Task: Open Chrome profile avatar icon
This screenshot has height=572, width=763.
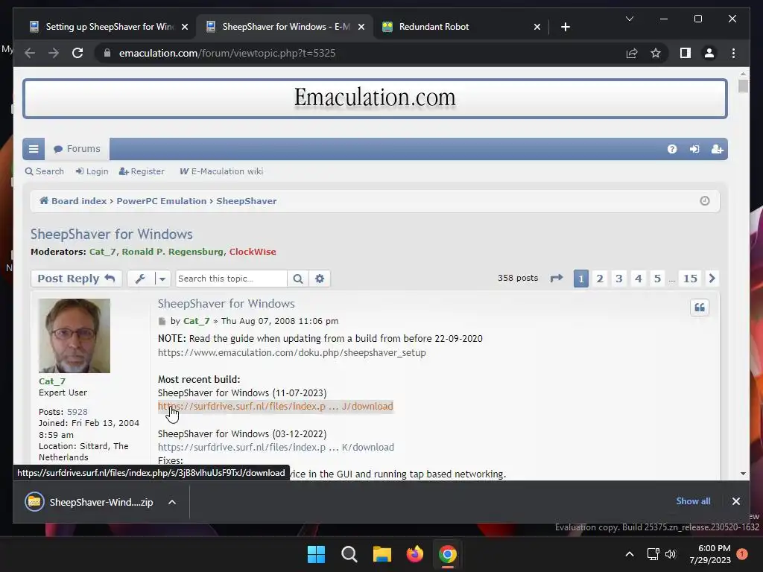Action: pyautogui.click(x=709, y=53)
